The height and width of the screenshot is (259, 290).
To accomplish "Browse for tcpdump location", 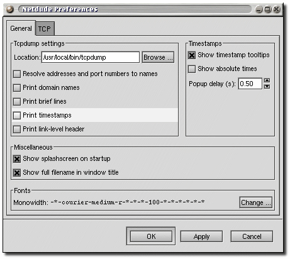I will [x=158, y=57].
